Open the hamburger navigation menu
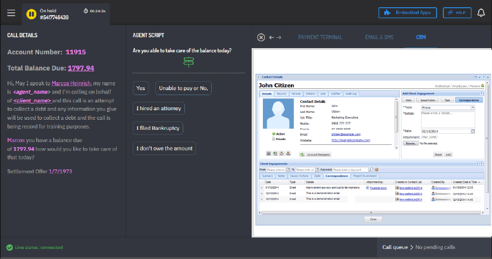Viewport: 492px width, 259px height. (x=11, y=13)
